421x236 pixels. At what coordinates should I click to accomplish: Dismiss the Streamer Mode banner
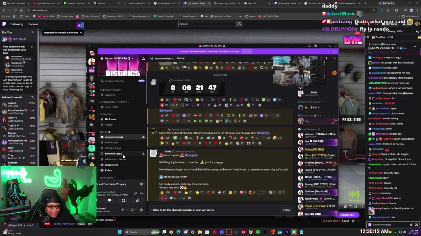[x=334, y=51]
